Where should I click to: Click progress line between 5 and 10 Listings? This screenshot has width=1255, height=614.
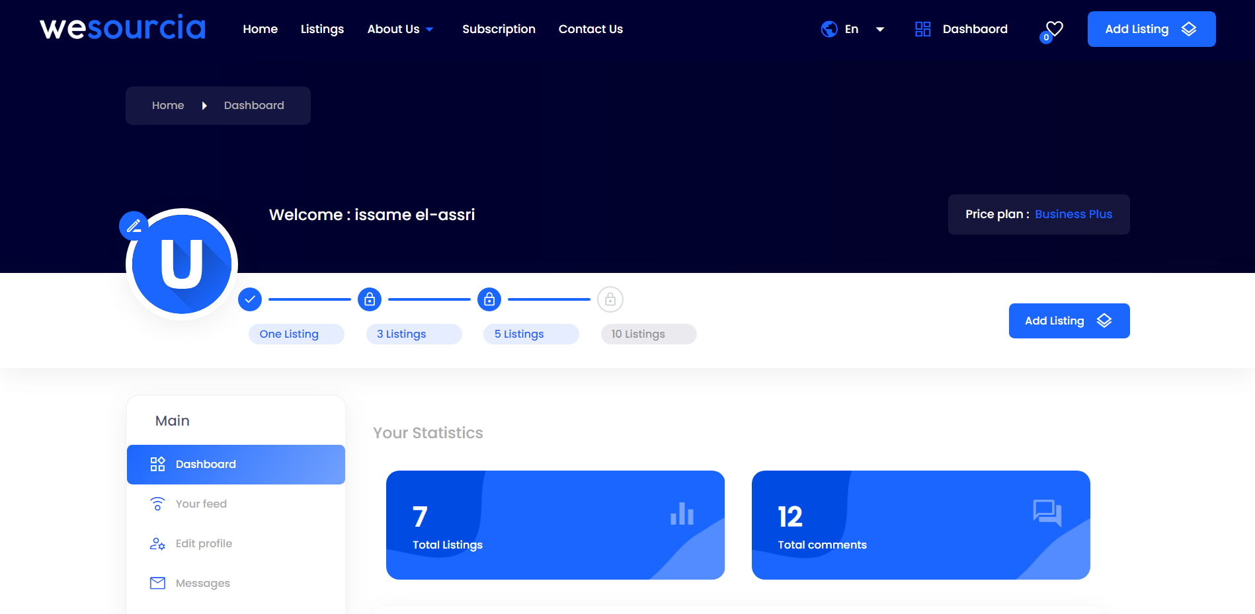[x=549, y=299]
